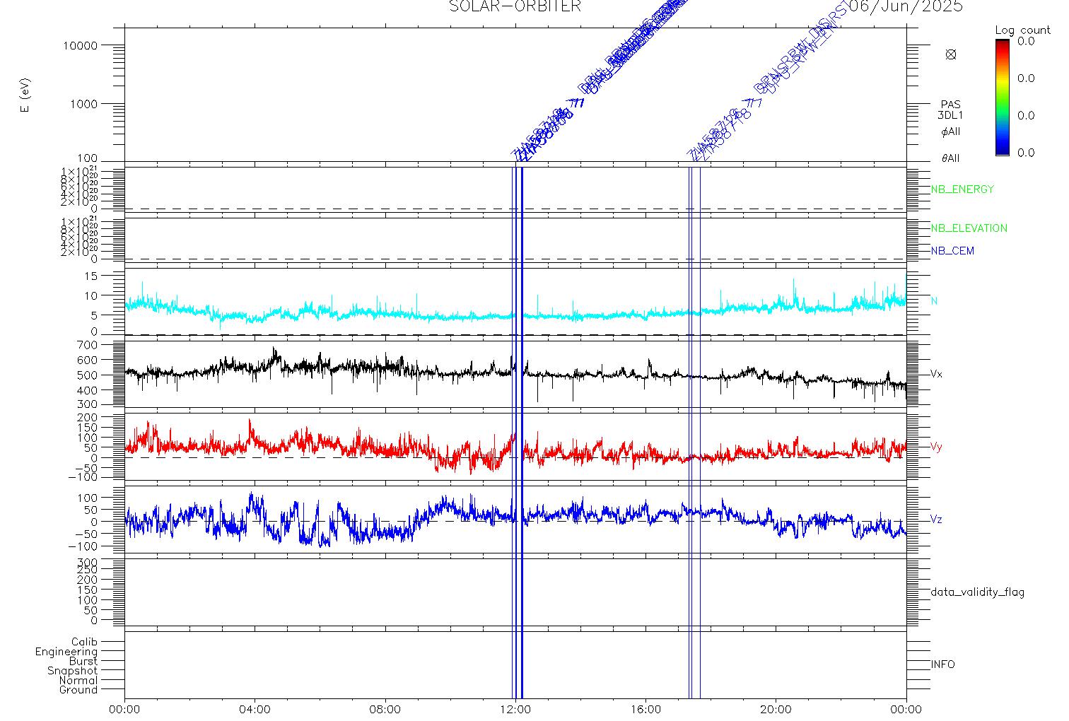
Task: Click the cyan N density label
Action: coord(934,301)
